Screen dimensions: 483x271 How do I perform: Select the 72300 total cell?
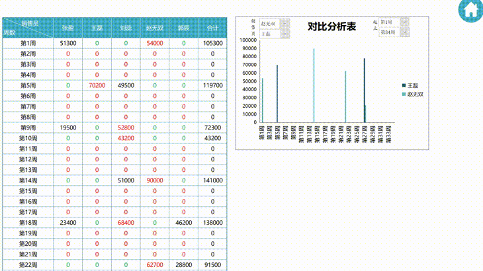(212, 128)
